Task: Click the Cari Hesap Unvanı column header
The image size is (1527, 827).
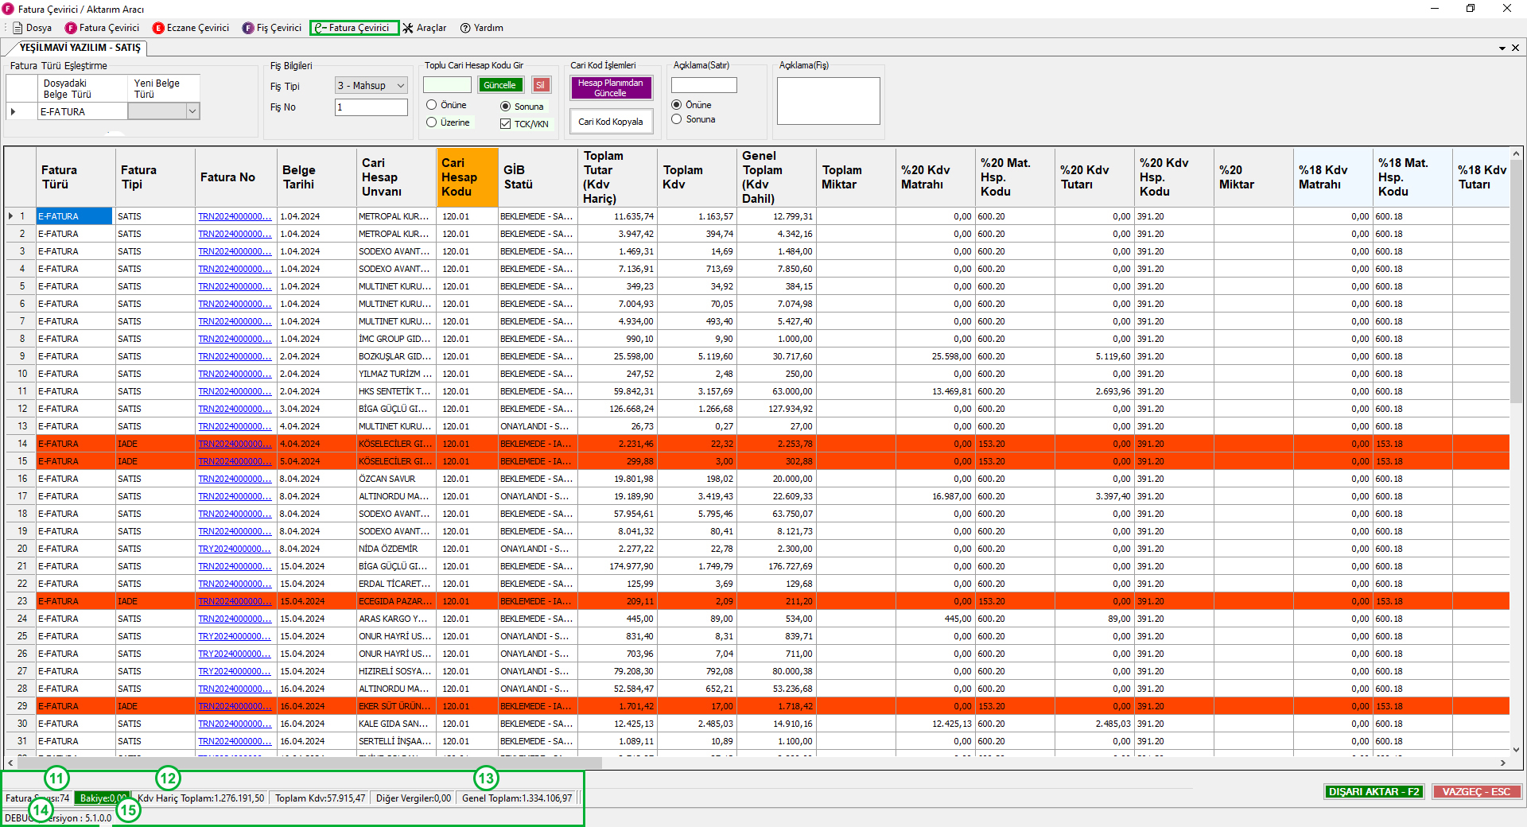Action: pos(395,177)
